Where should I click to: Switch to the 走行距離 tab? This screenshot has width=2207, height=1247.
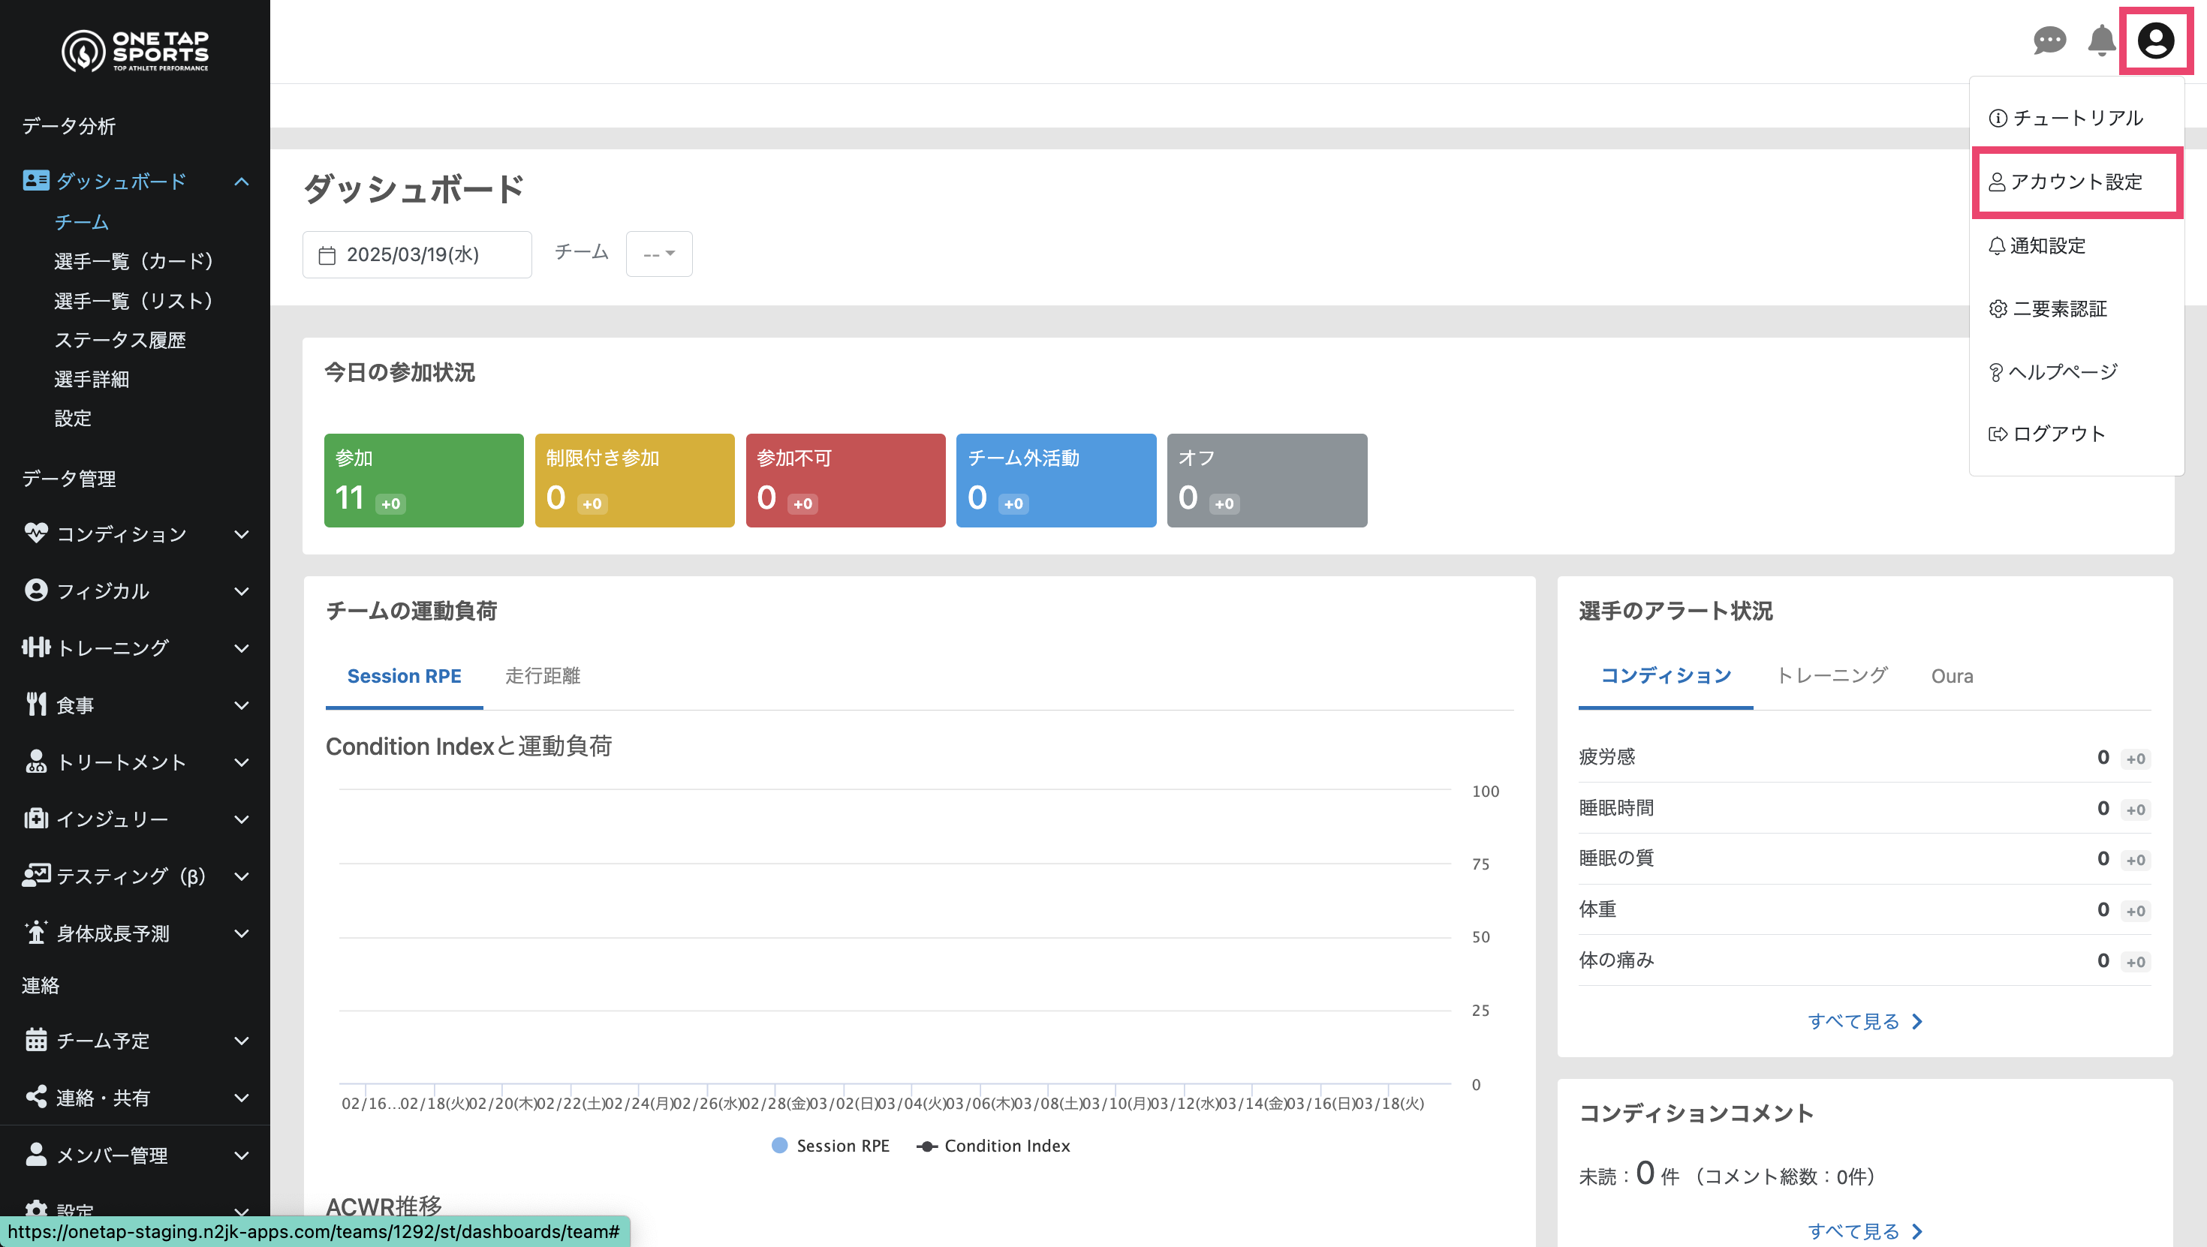click(x=543, y=677)
